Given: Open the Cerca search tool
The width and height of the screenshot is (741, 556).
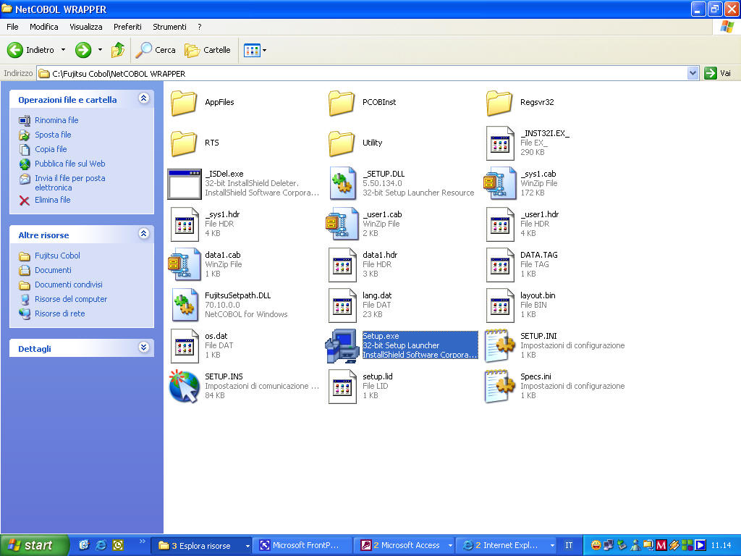Looking at the screenshot, I should pos(156,50).
